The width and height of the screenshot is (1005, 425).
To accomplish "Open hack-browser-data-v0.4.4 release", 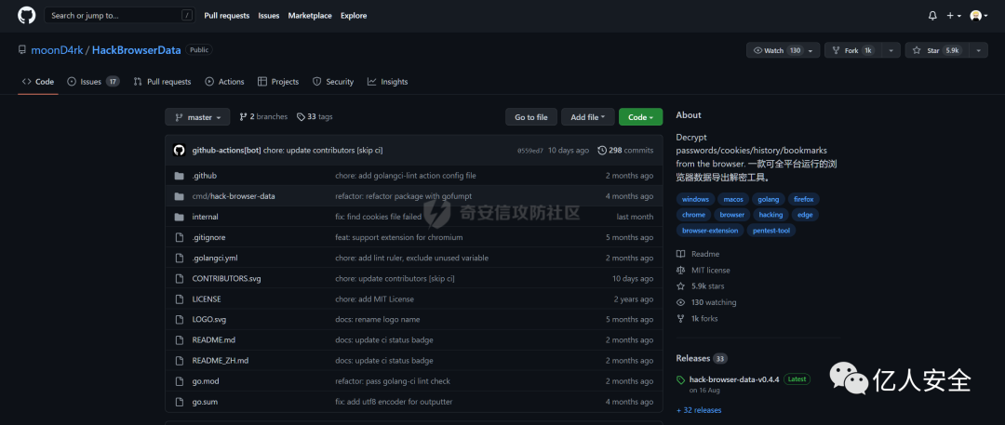I will (x=734, y=379).
